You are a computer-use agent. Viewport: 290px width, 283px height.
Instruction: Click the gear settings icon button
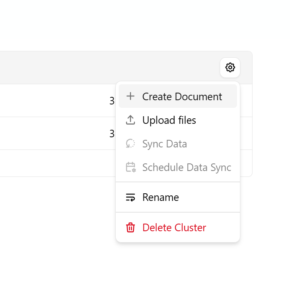pos(230,67)
